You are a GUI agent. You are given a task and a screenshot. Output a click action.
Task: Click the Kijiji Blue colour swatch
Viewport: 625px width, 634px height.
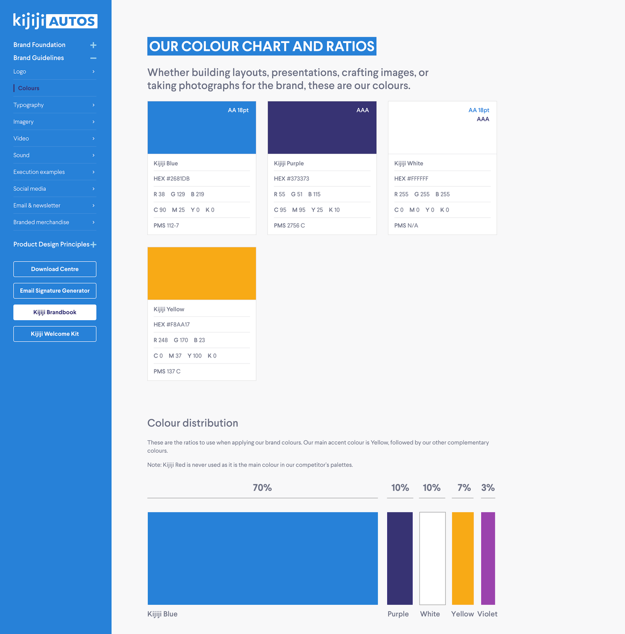point(202,128)
